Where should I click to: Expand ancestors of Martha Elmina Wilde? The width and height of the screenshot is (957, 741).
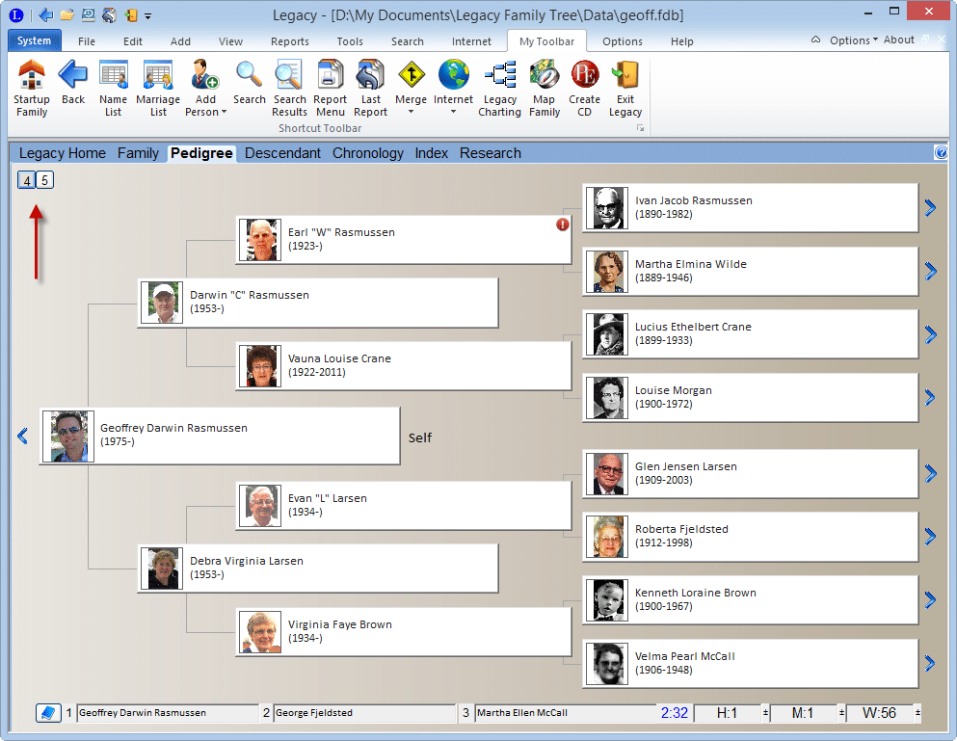(930, 271)
